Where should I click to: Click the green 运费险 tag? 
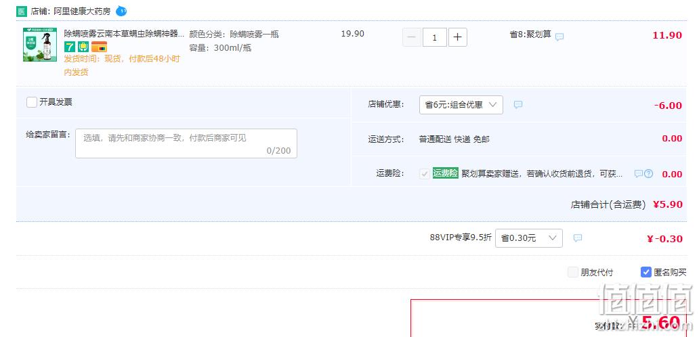(x=446, y=173)
